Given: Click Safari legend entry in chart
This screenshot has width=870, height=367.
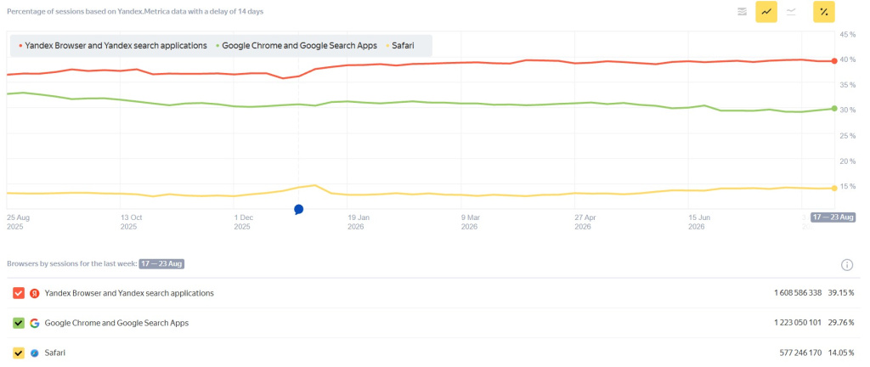Looking at the screenshot, I should point(399,46).
